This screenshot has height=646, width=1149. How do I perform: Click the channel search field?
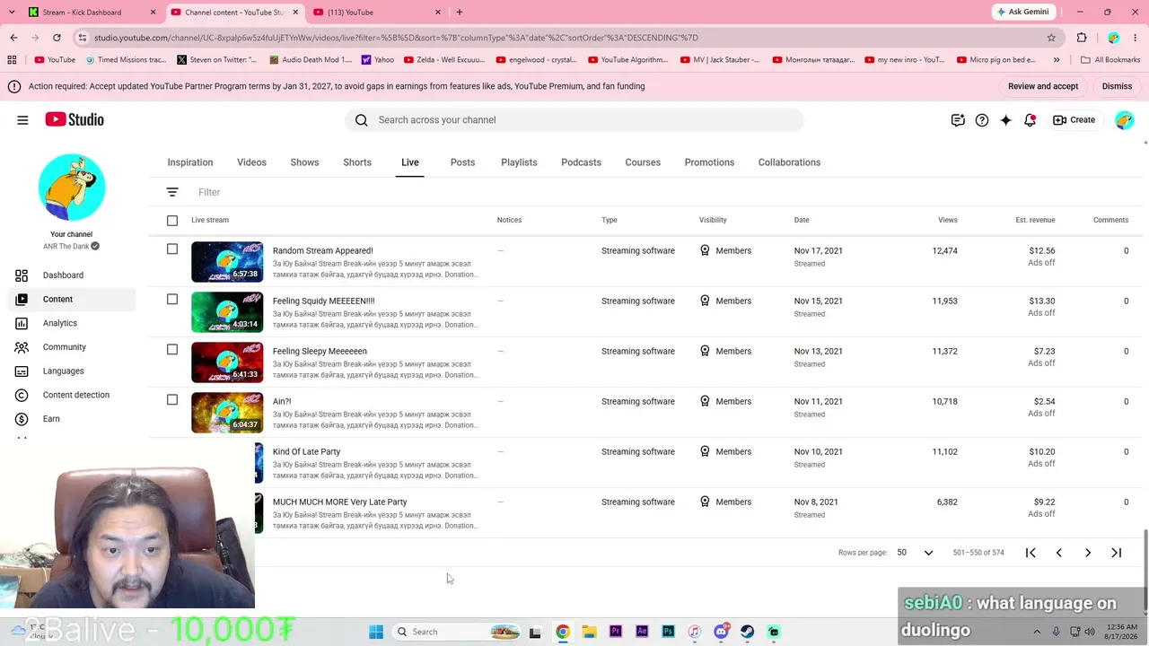(x=574, y=120)
